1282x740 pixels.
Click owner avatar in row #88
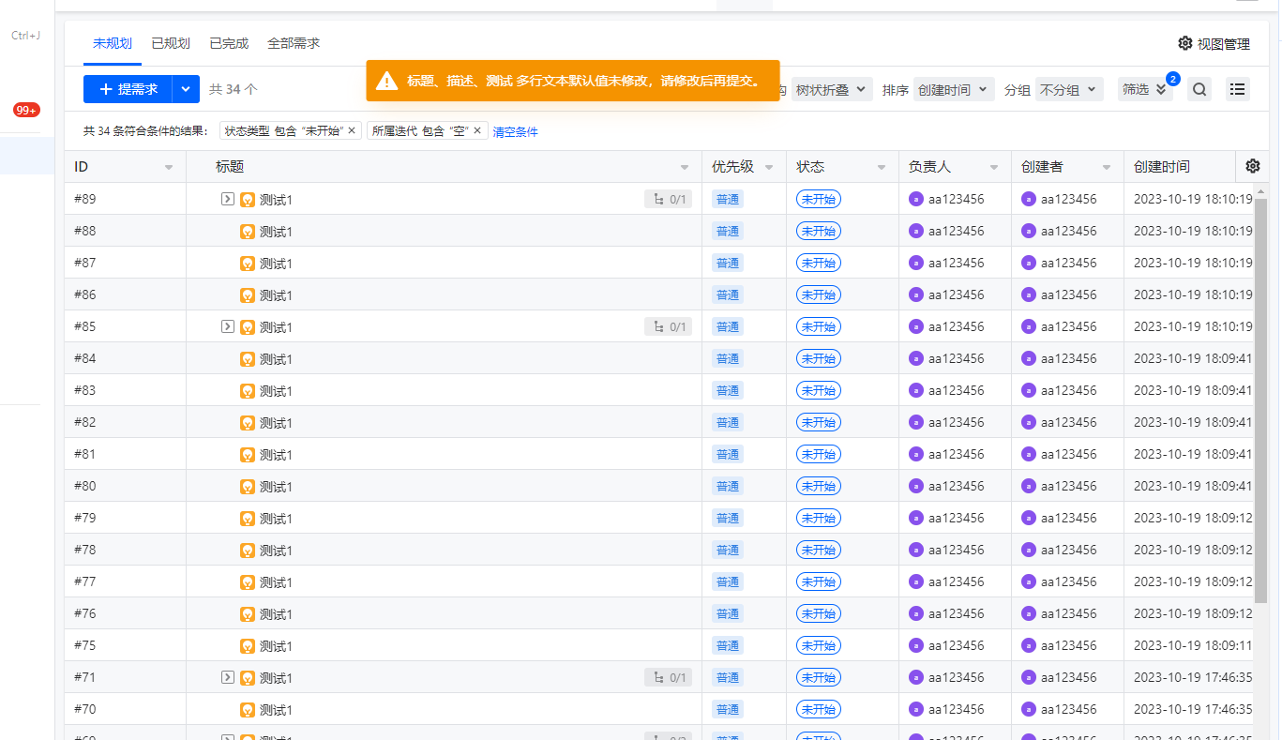916,231
